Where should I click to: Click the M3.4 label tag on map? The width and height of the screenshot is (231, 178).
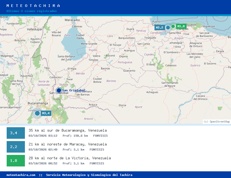click(x=46, y=113)
